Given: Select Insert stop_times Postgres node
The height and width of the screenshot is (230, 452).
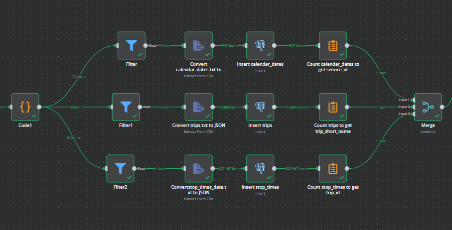Looking at the screenshot, I should coord(260,168).
